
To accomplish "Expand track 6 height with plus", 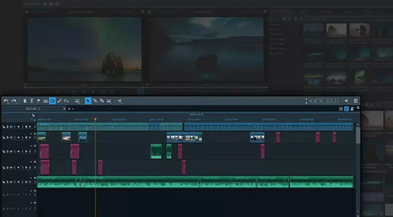I will [35, 191].
